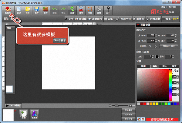The image size is (182, 123).
Task: Switch to the 渐变 background tab
Action: (x=174, y=66)
